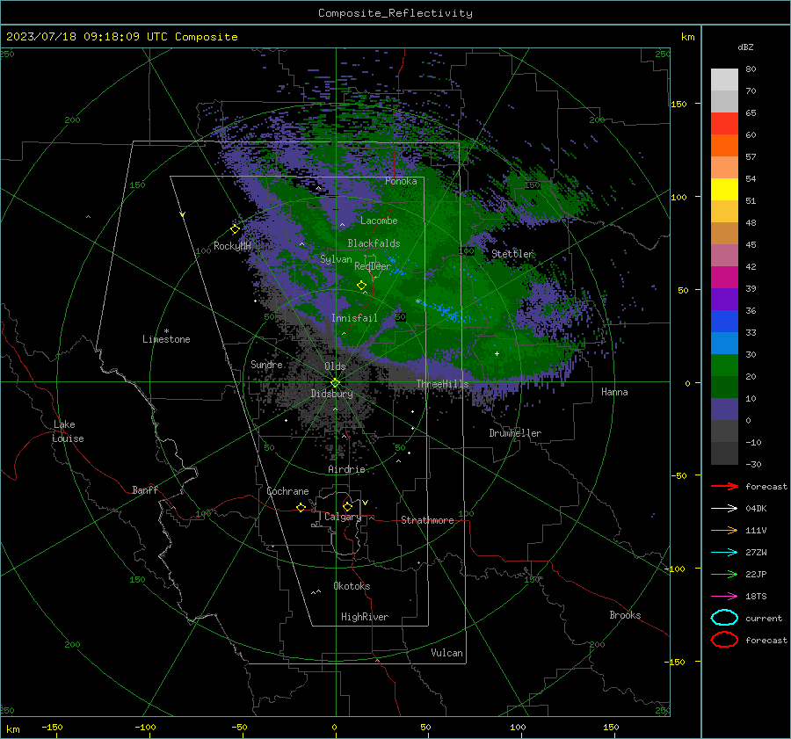The width and height of the screenshot is (791, 739).
Task: Click the Didsbury city label
Action: 331,394
